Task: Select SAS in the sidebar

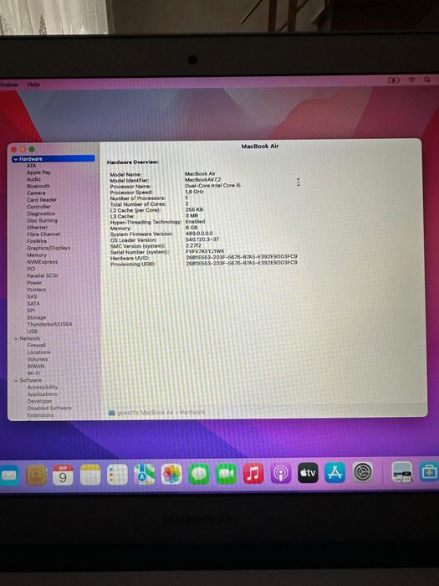Action: [x=32, y=296]
